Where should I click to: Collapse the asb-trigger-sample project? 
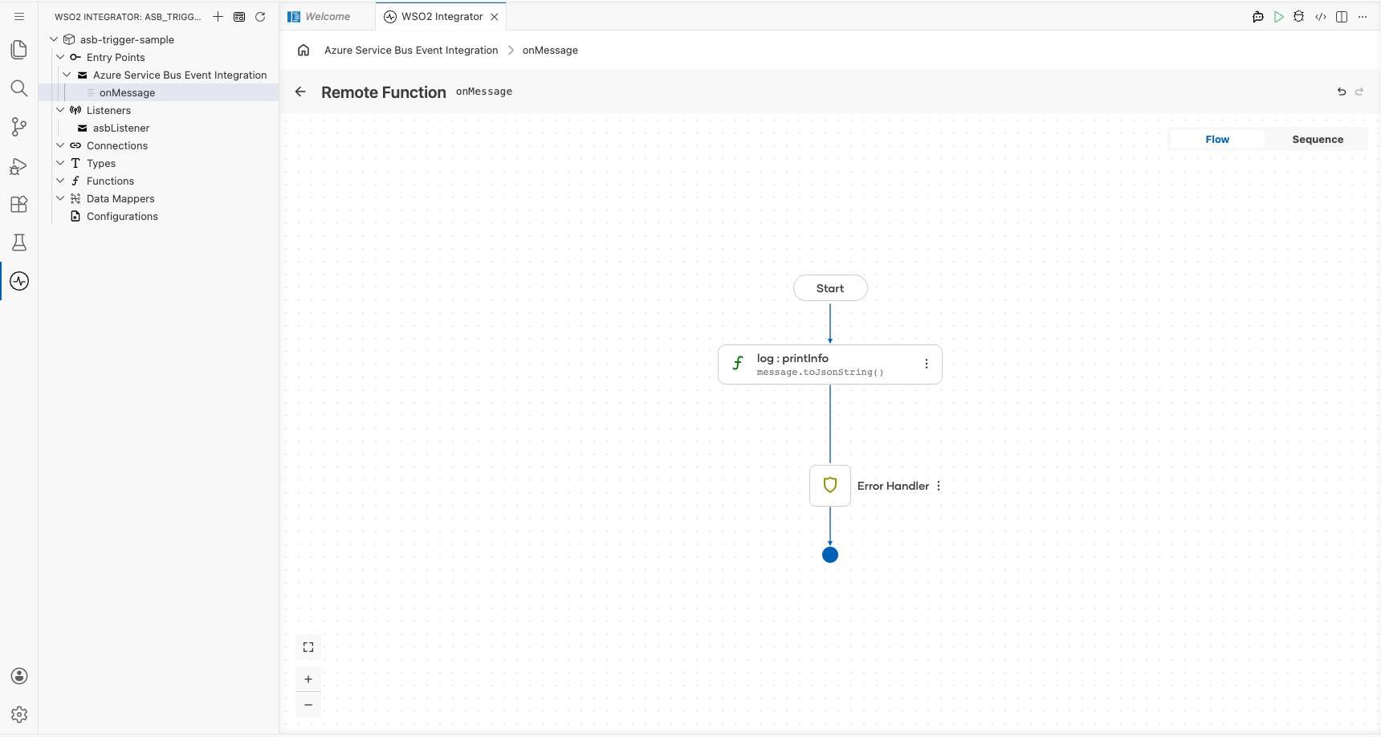[54, 39]
